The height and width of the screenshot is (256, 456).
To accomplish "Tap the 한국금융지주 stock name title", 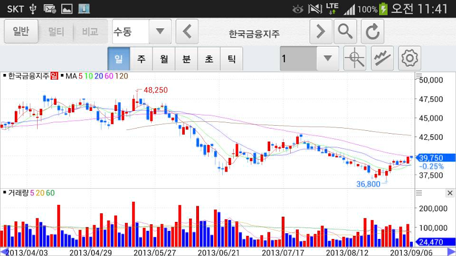I will [254, 34].
